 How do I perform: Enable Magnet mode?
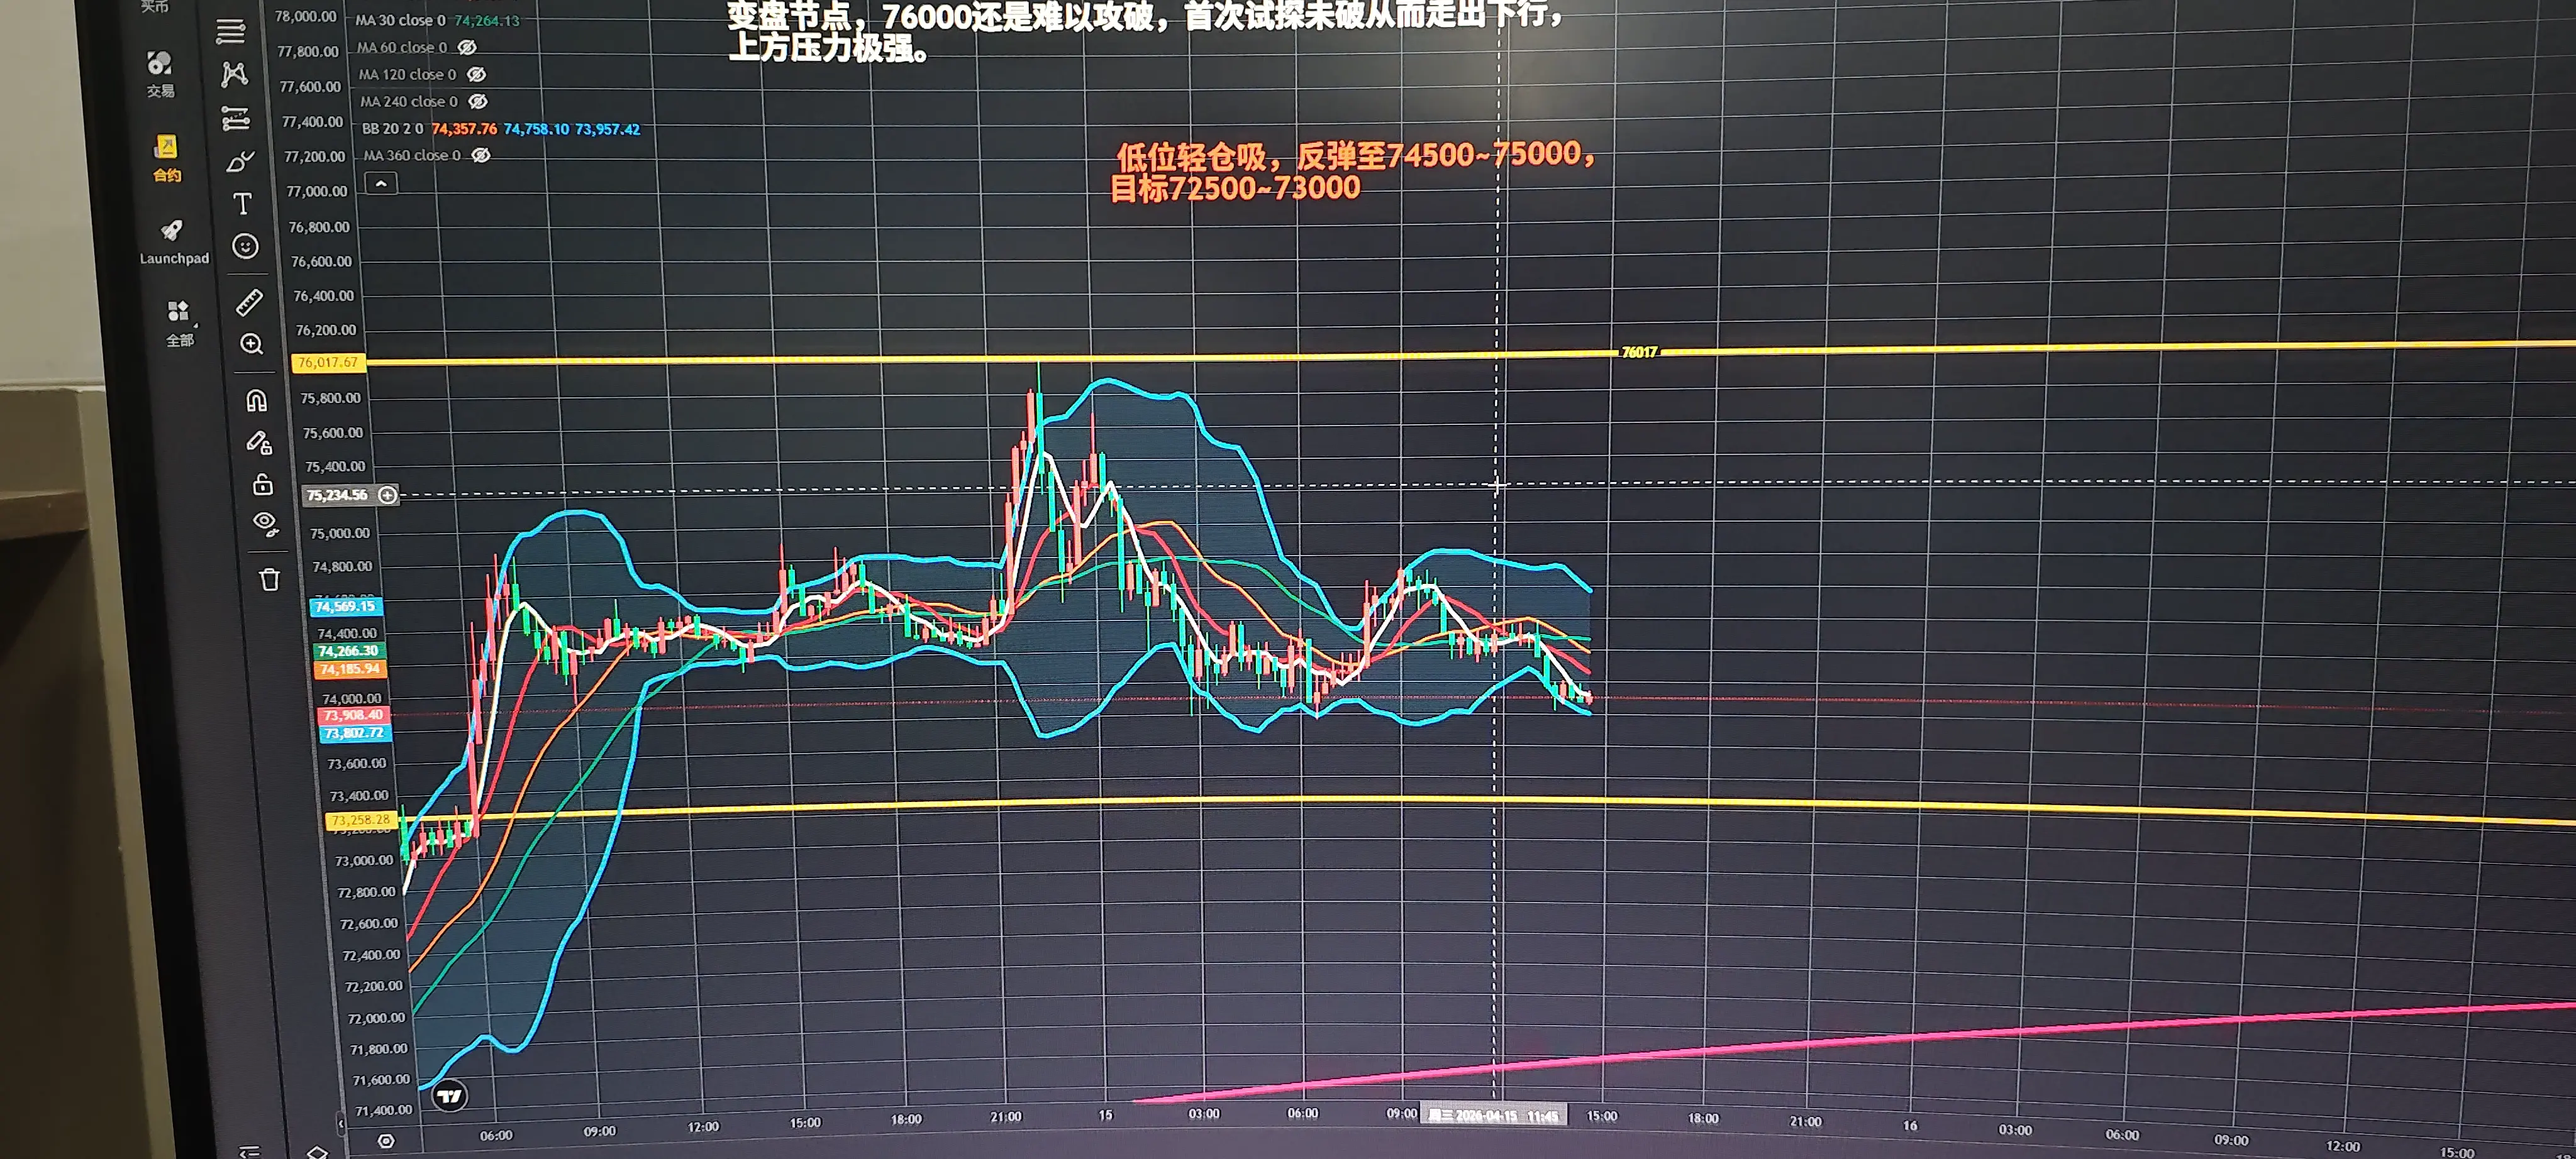coord(256,400)
